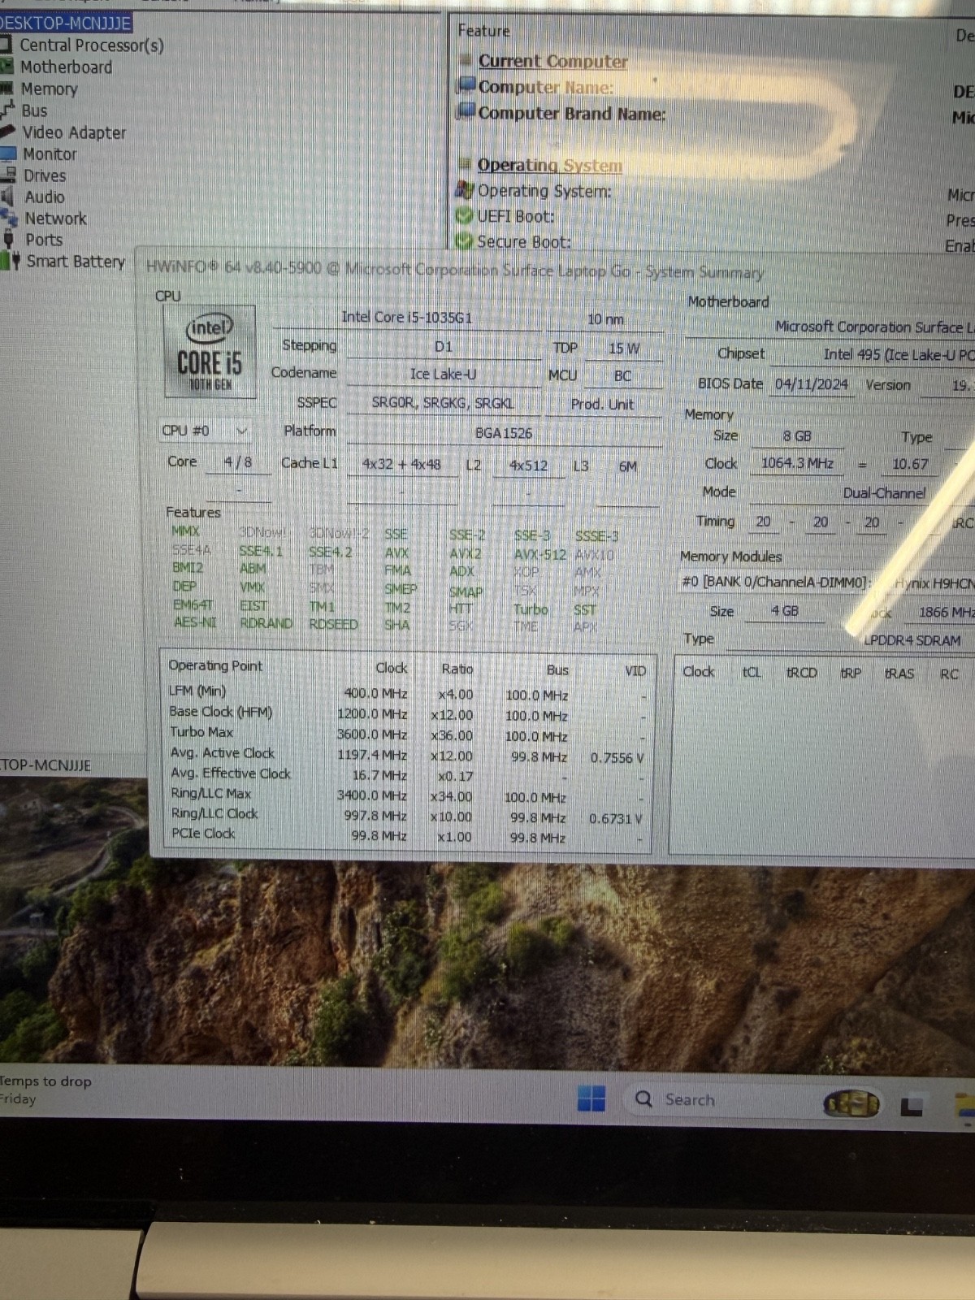The height and width of the screenshot is (1300, 975).
Task: Select the DESKTOP-MCNJJJE root tree node
Action: 65,23
